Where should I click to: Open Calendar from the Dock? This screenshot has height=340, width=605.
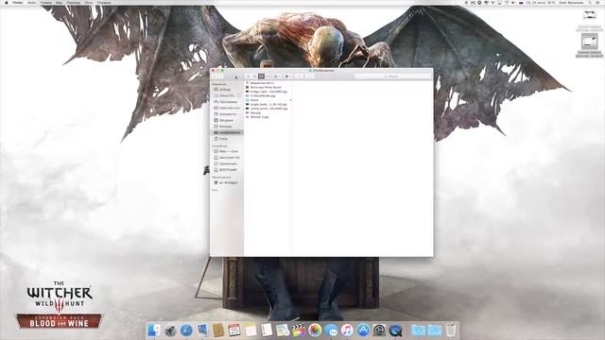(x=234, y=331)
